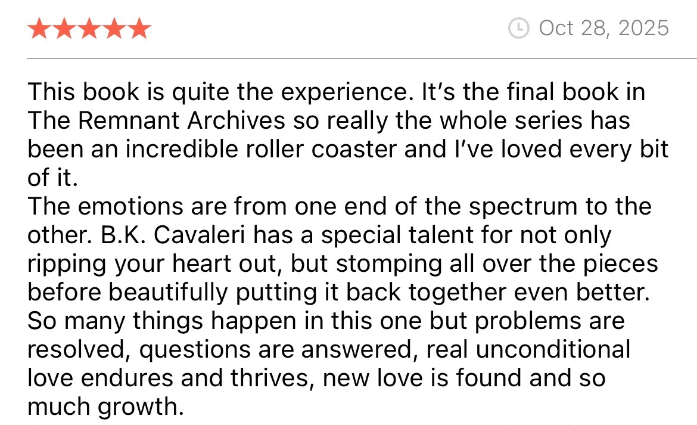Click the fifth rating star
Screen dimensions: 697x425
point(139,29)
